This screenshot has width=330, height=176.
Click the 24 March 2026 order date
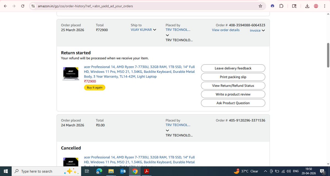[73, 125]
